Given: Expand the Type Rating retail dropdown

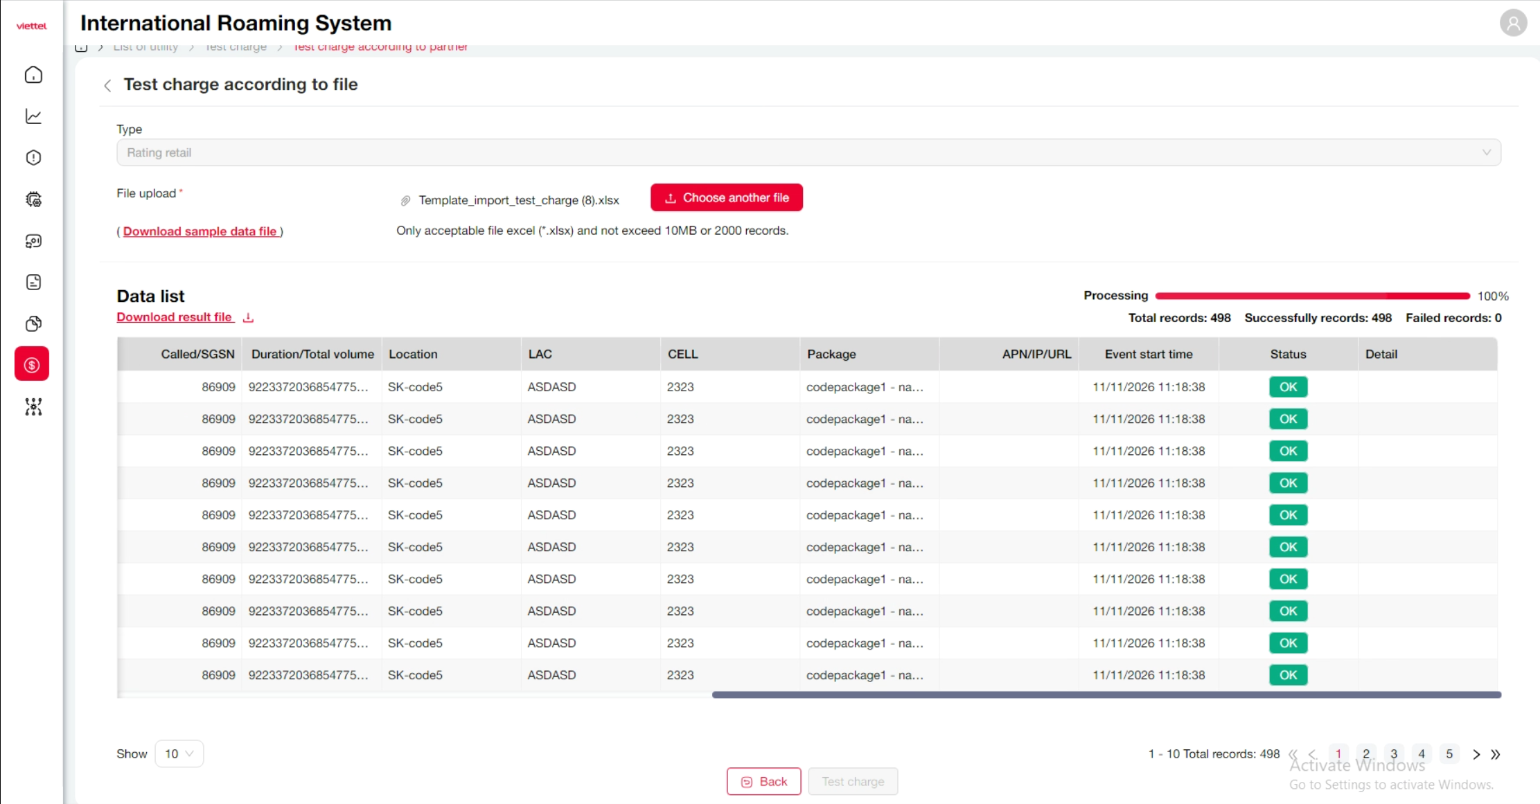Looking at the screenshot, I should pyautogui.click(x=808, y=152).
